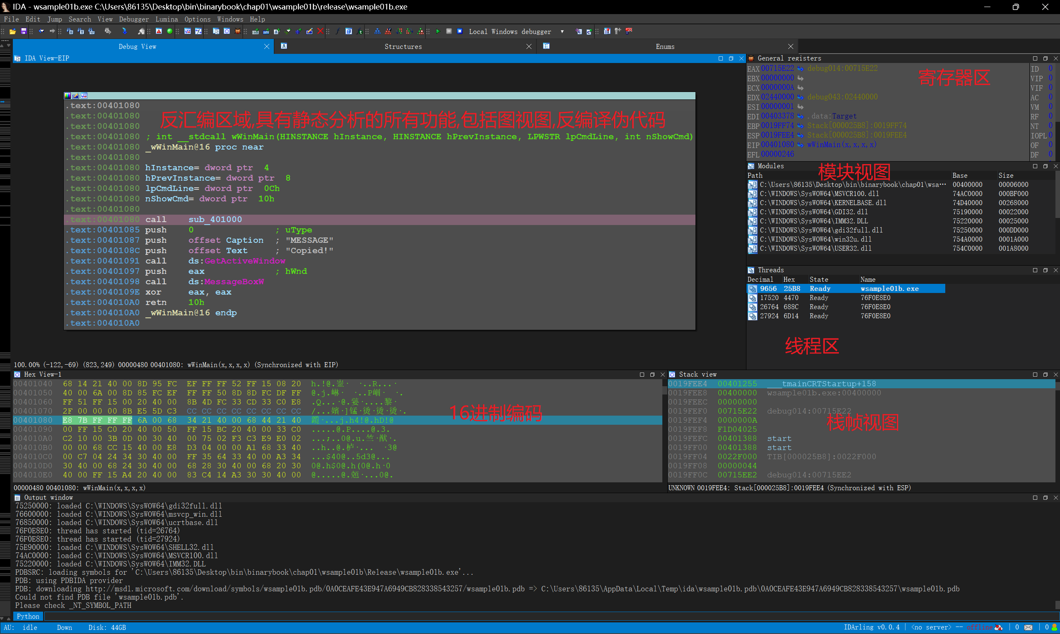Open the Lumina menu

pyautogui.click(x=167, y=19)
